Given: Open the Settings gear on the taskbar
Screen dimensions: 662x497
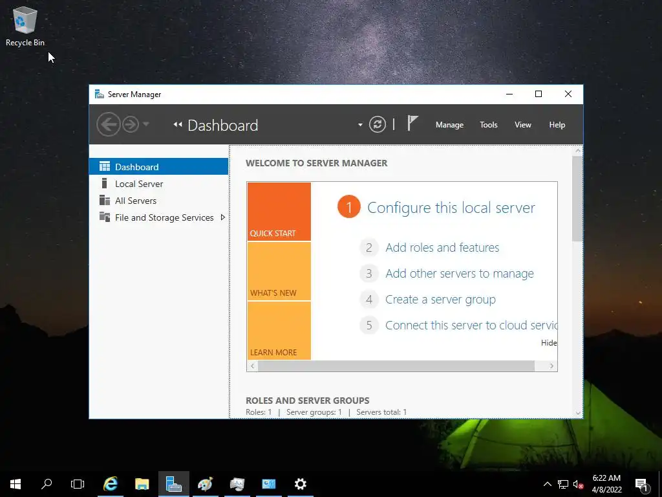Looking at the screenshot, I should pyautogui.click(x=300, y=484).
